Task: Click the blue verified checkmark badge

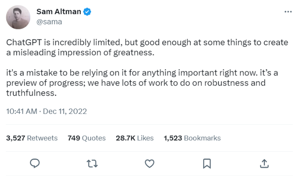Action: pos(87,12)
